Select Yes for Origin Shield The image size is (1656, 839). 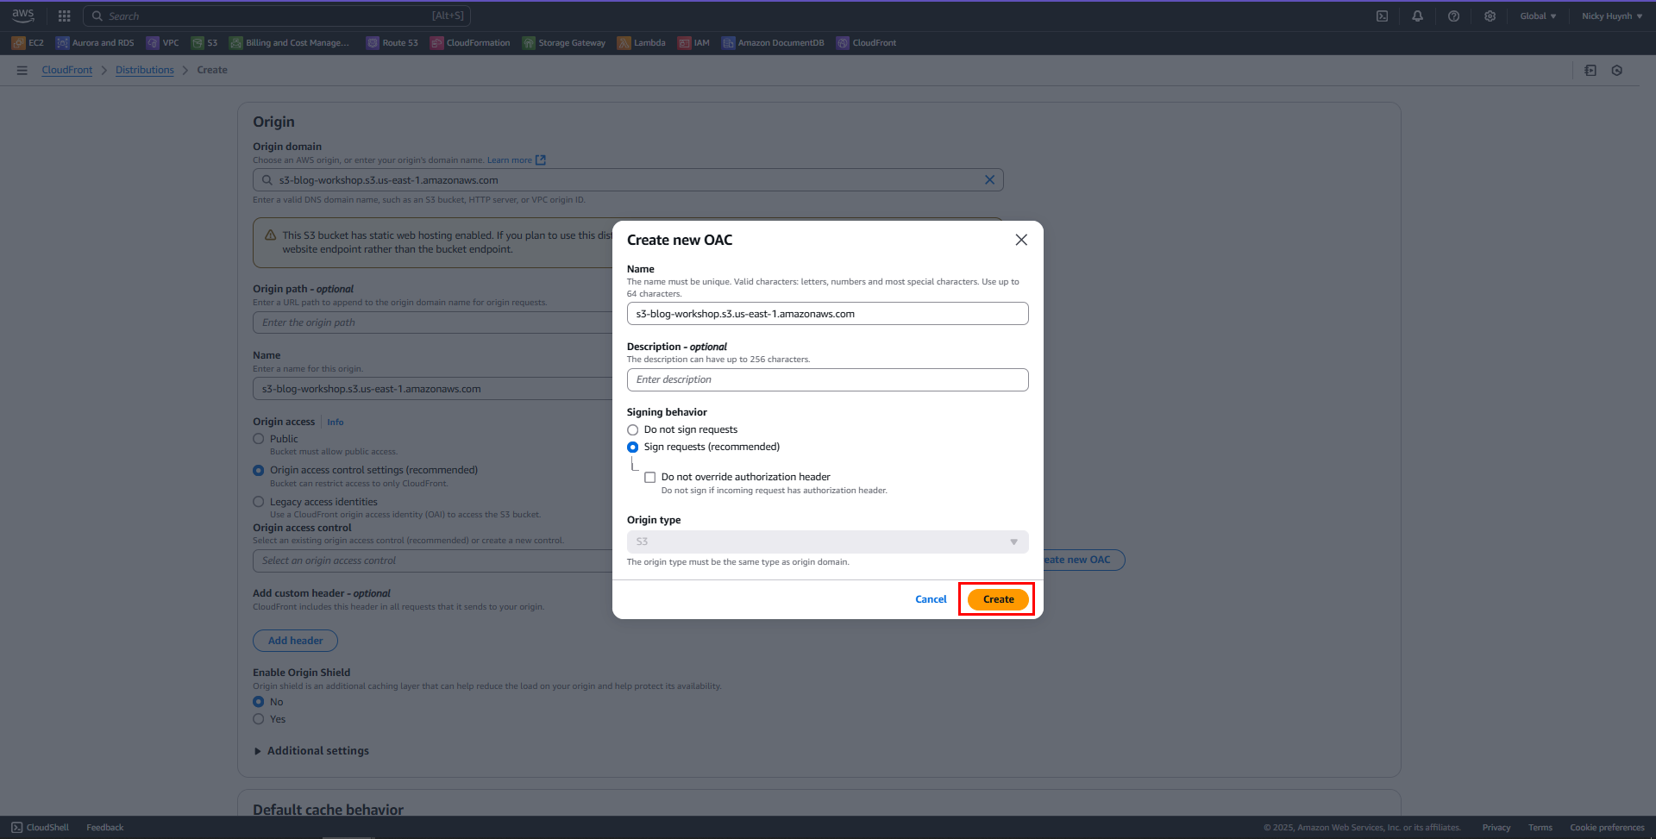258,719
